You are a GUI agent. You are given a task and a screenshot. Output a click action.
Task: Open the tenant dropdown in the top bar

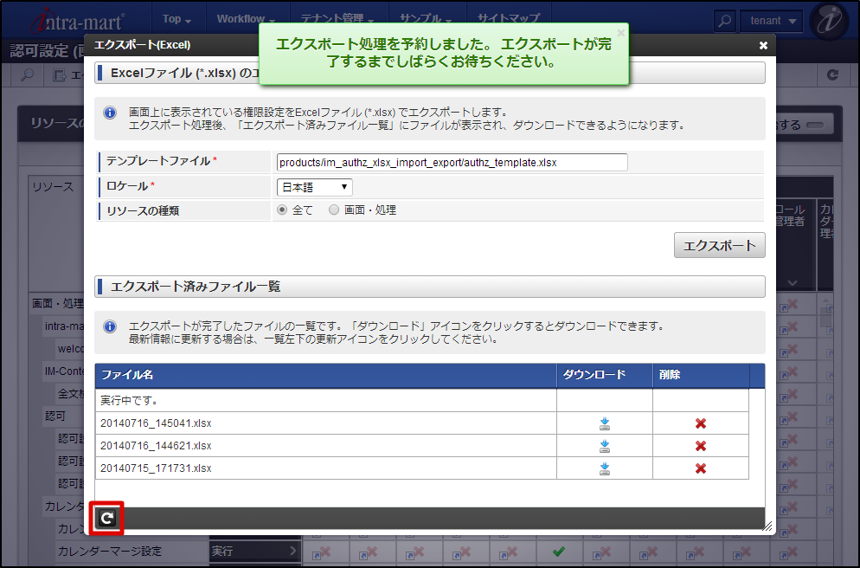(770, 20)
